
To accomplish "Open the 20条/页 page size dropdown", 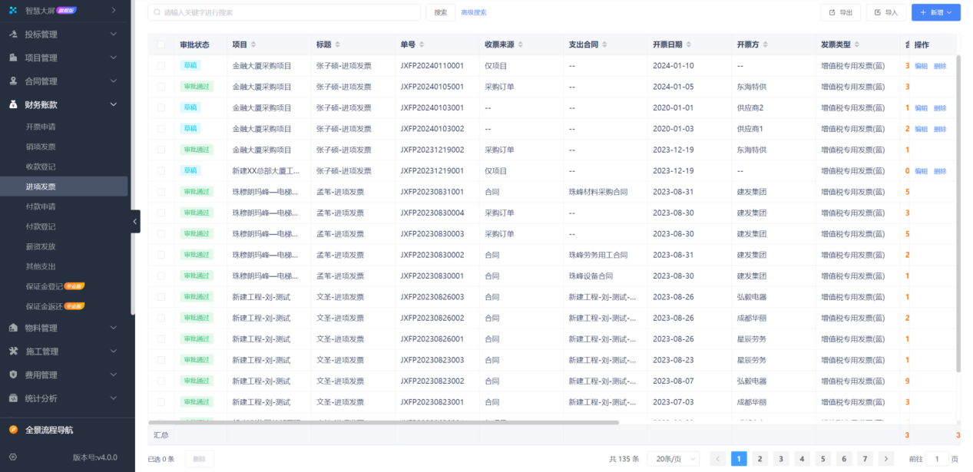I will coord(673,458).
